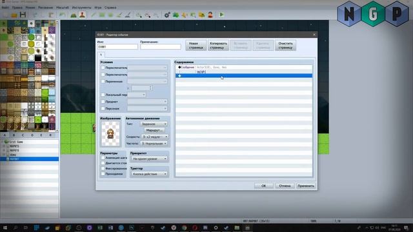Click the Очистить страницу button

(285, 46)
